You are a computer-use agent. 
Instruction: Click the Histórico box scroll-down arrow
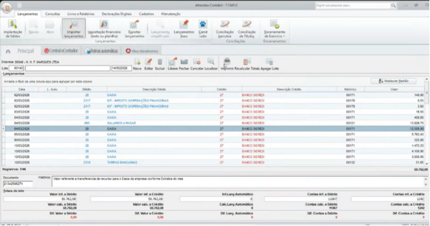pyautogui.click(x=426, y=185)
